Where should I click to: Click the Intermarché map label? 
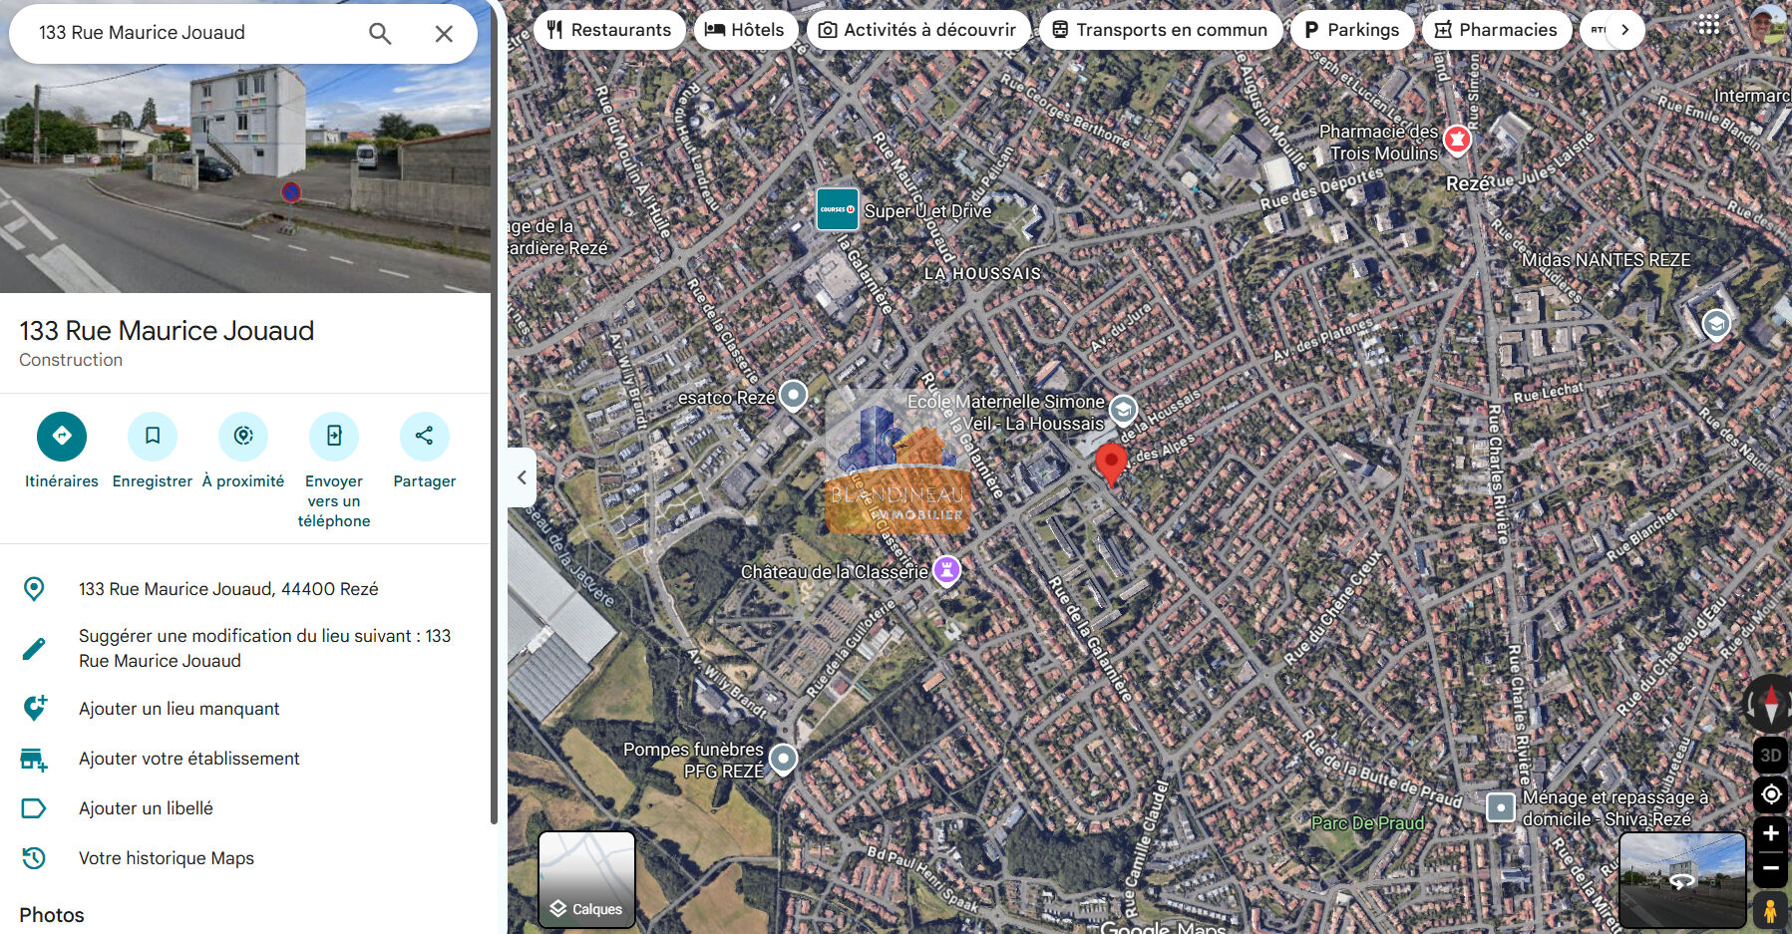1752,96
